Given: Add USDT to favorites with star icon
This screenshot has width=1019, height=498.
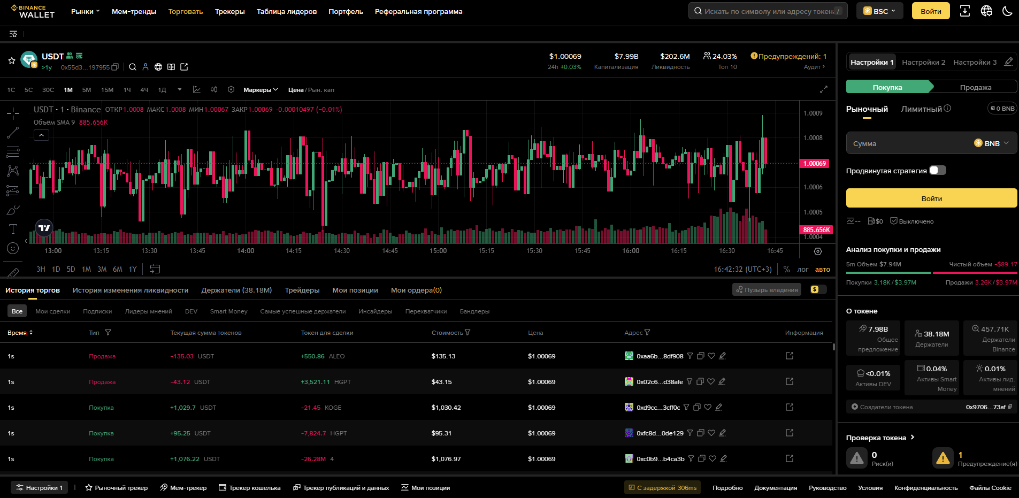Looking at the screenshot, I should 11,61.
